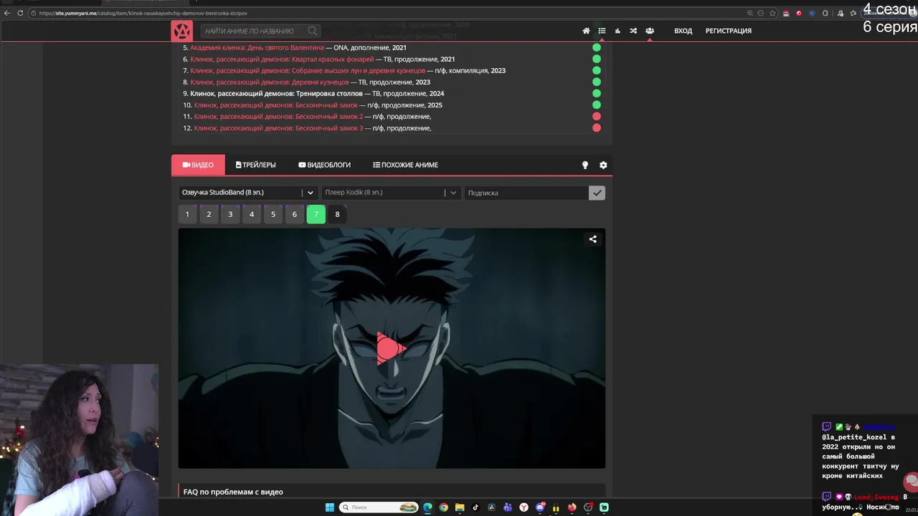This screenshot has width=918, height=516.
Task: Open link Клинок, рассекающий демонов: Деревня кузнецов
Action: point(269,82)
